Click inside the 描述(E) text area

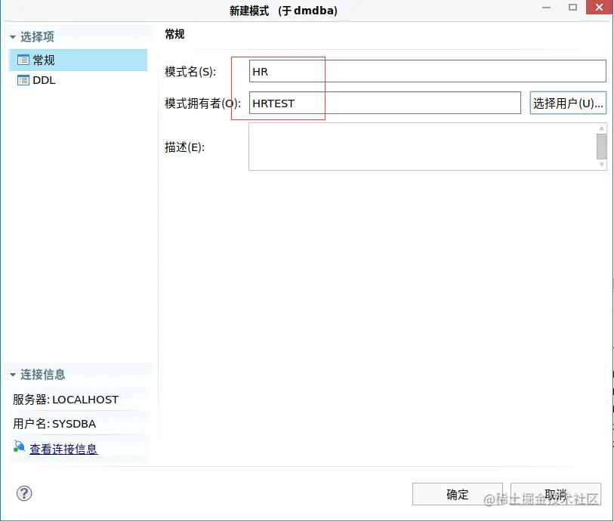click(x=415, y=147)
